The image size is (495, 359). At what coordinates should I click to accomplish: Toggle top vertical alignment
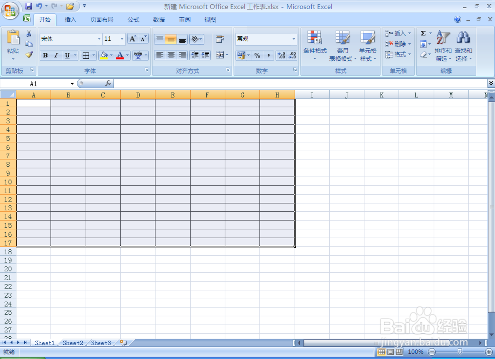160,39
